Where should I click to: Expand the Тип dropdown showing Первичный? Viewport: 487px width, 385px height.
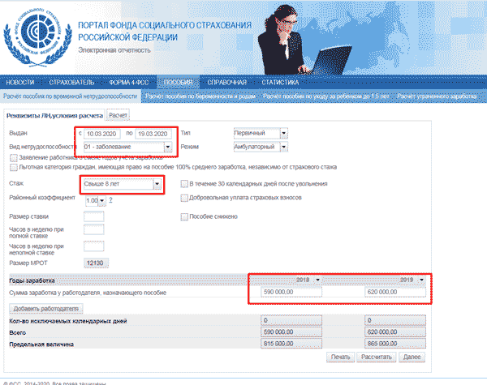click(283, 133)
